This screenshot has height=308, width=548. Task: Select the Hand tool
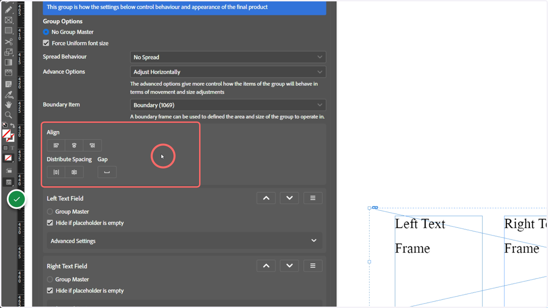8,105
